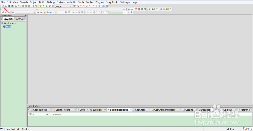The image size is (253, 131).
Task: Click the DoxyBlocks wrench preferences icon
Action: [x=171, y=9]
